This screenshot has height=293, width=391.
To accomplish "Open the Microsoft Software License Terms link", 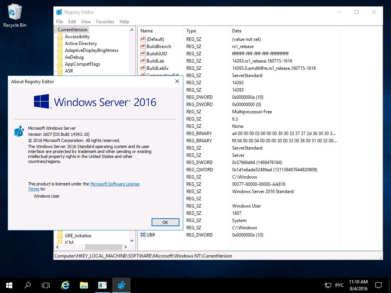I will 84,186.
